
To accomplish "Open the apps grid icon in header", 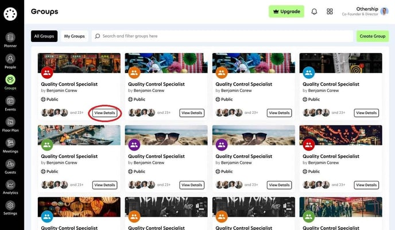I will pos(330,11).
